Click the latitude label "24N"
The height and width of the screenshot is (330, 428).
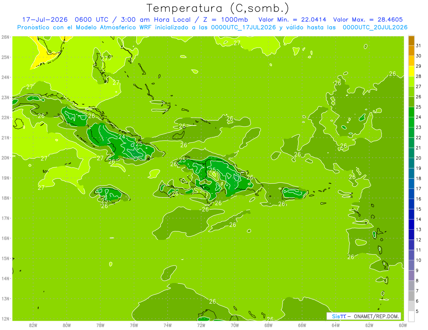tap(5, 77)
